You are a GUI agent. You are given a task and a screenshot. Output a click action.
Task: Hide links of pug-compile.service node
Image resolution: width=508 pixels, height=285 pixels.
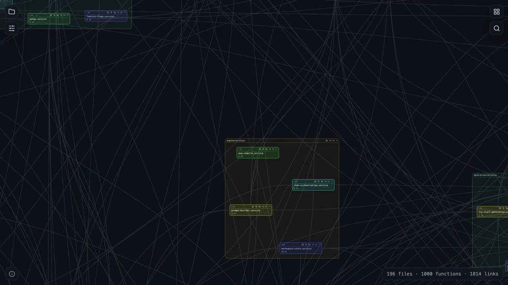pyautogui.click(x=267, y=149)
